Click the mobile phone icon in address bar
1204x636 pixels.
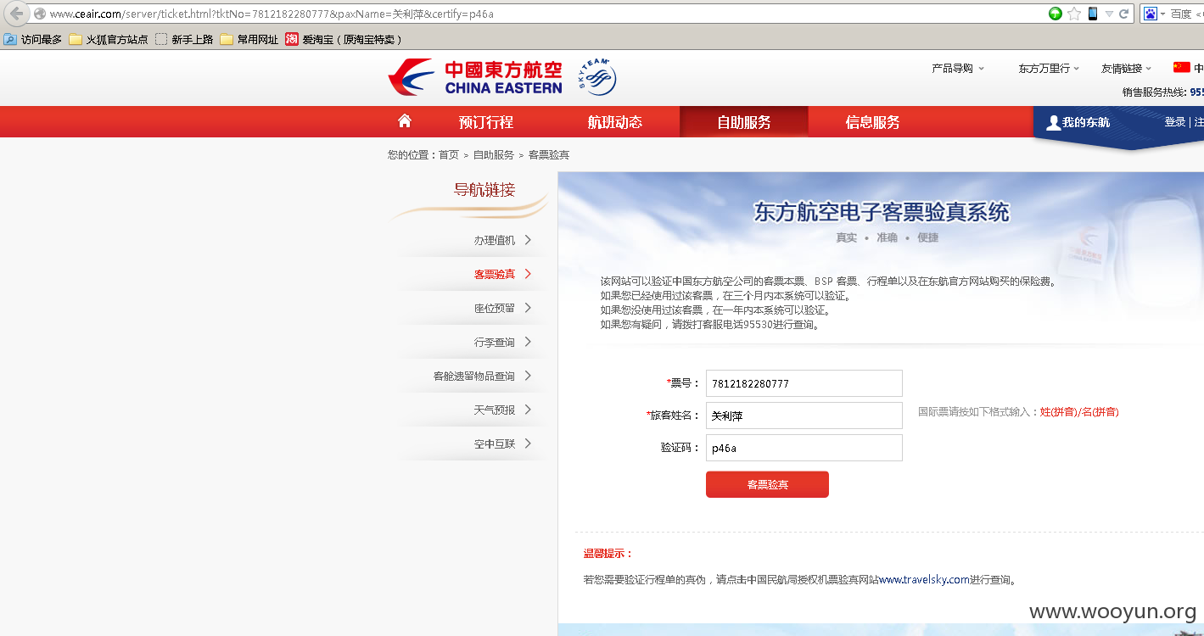pyautogui.click(x=1093, y=14)
